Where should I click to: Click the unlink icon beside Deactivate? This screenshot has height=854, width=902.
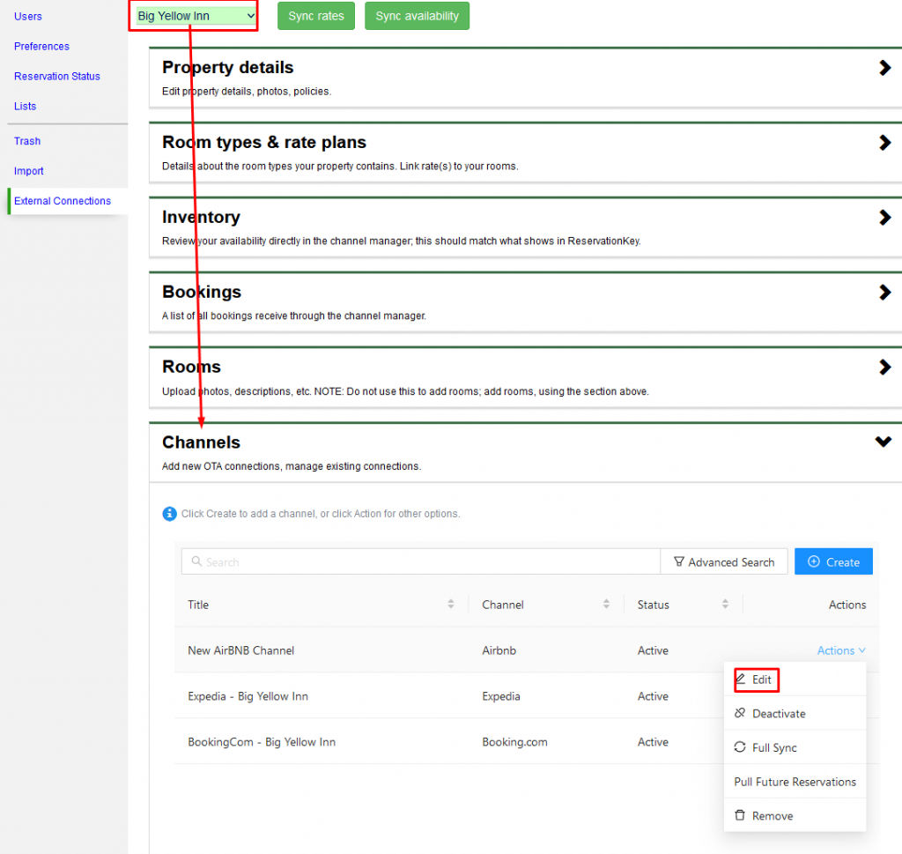740,713
